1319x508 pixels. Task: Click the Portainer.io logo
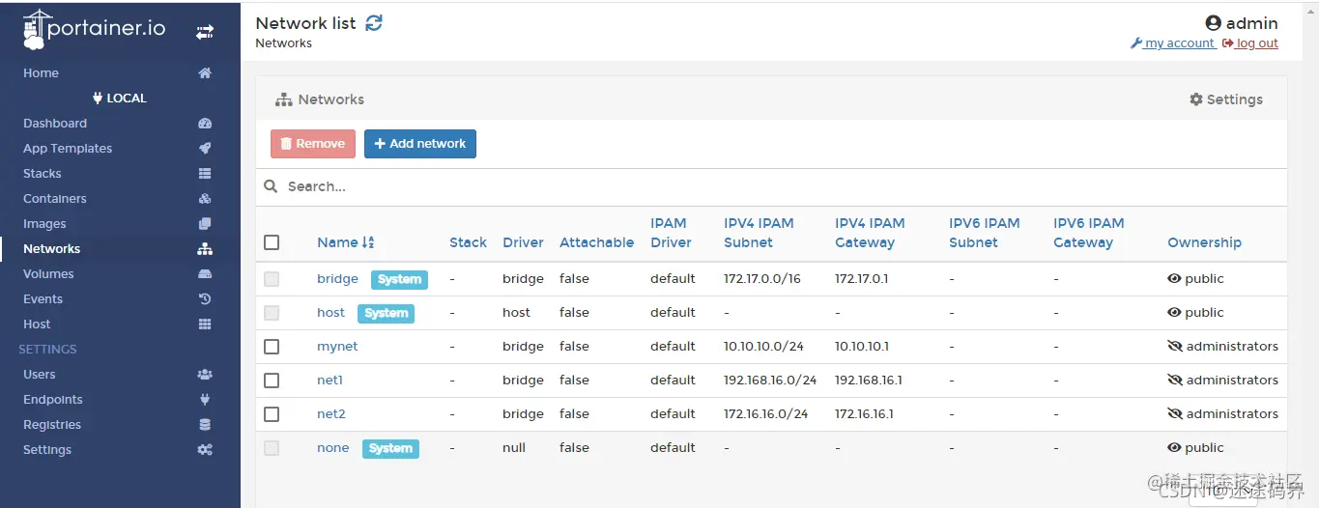(x=94, y=29)
